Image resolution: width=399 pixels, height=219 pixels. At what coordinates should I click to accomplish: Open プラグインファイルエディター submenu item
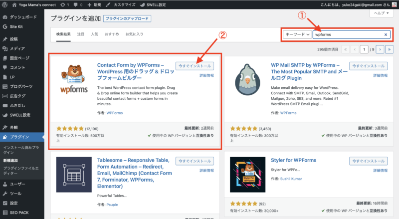pyautogui.click(x=21, y=171)
